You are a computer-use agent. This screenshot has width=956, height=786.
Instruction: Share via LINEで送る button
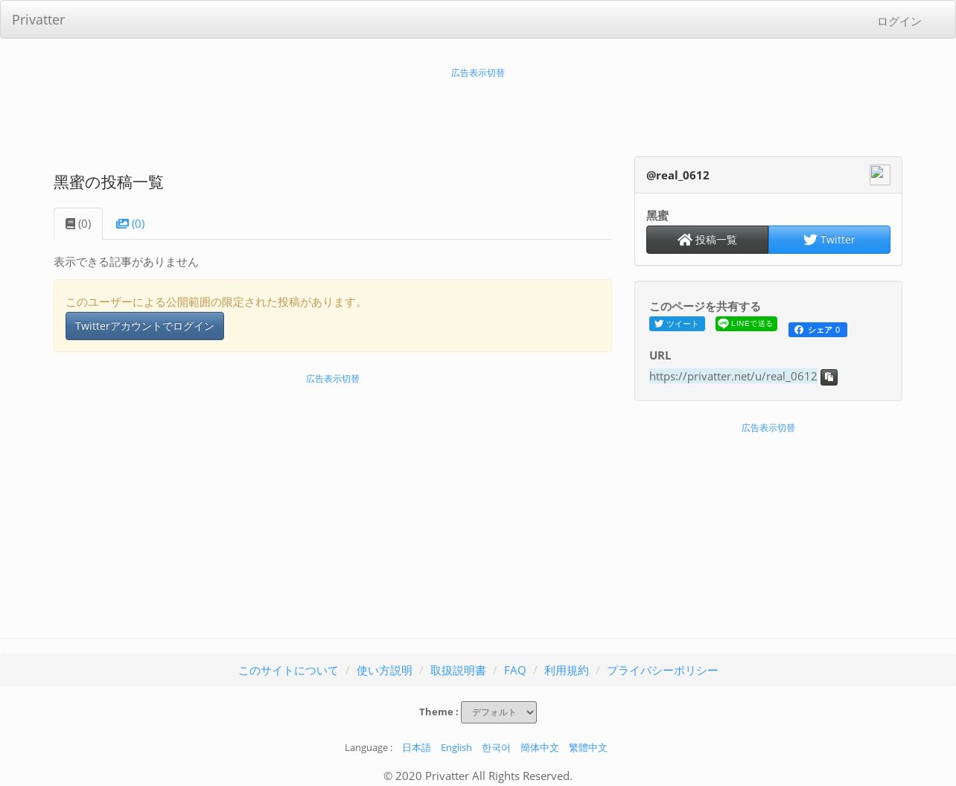[x=746, y=324]
